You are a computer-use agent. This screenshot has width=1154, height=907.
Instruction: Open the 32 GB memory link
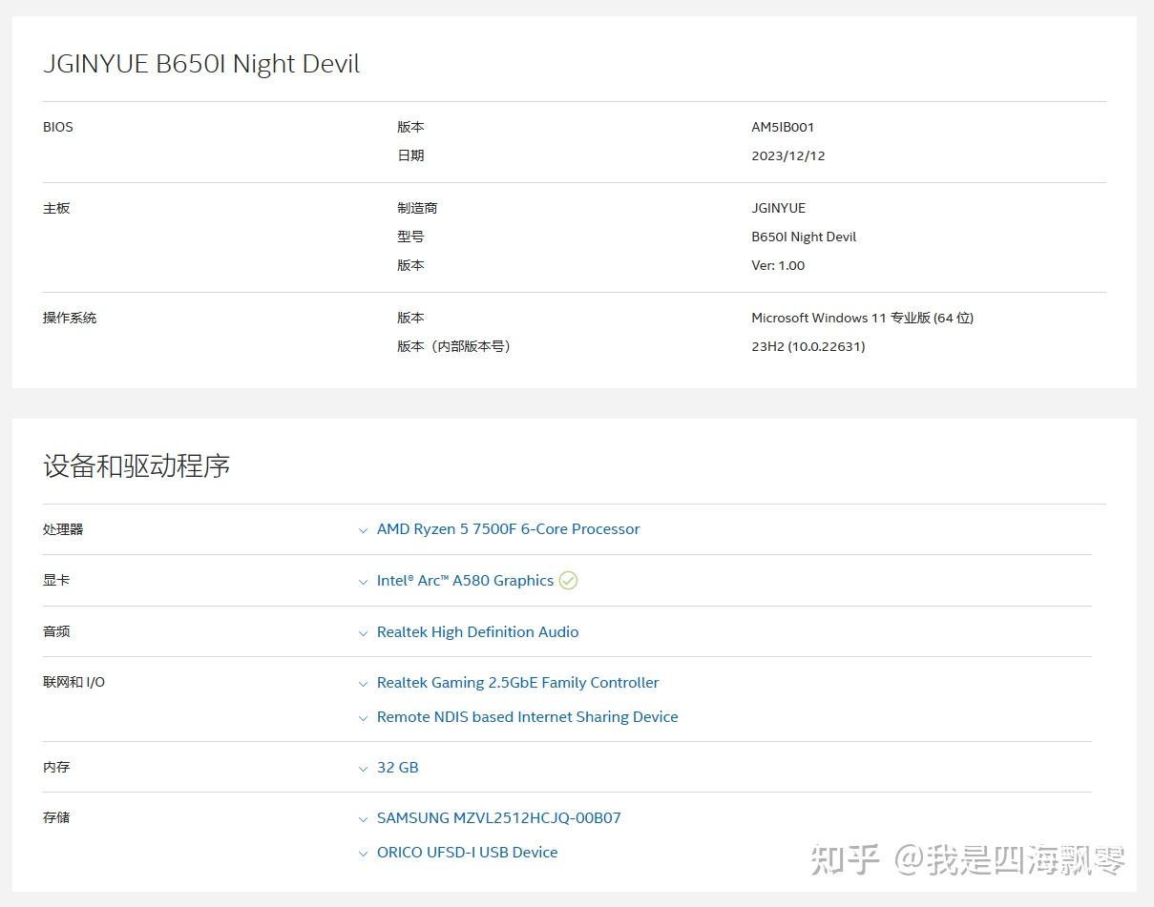click(397, 768)
